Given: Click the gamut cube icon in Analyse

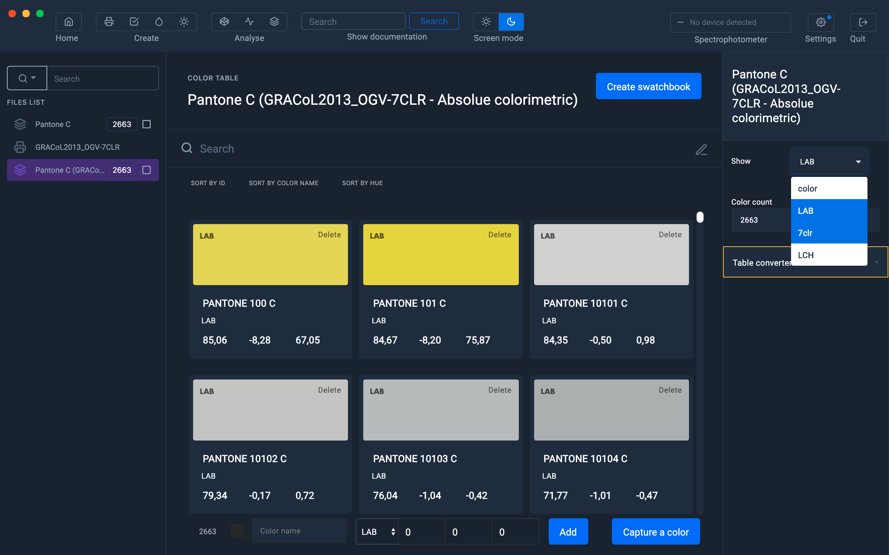Looking at the screenshot, I should pos(224,22).
